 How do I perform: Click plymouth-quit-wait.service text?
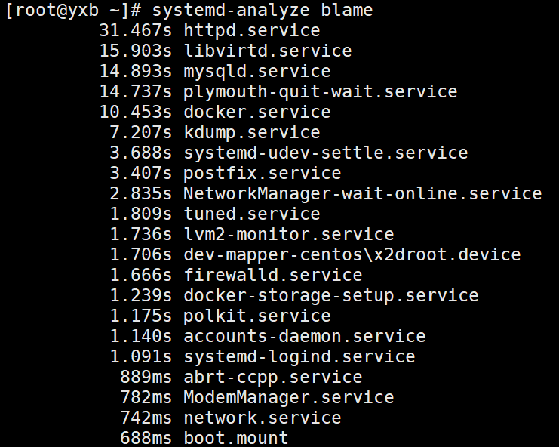pos(321,92)
